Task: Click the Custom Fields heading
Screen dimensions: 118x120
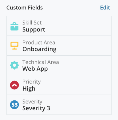Action: [25, 8]
